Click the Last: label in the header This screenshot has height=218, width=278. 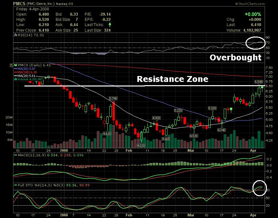(231, 25)
